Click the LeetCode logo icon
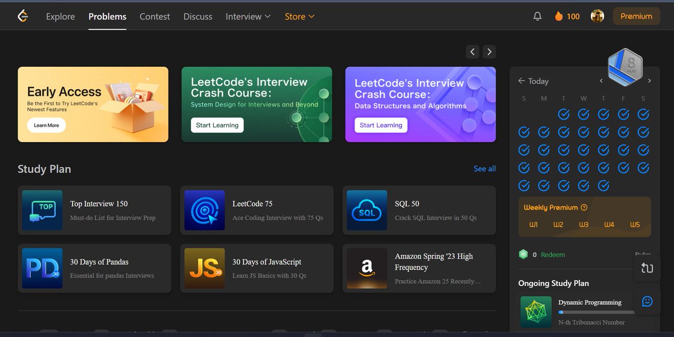674x337 pixels. coord(23,16)
